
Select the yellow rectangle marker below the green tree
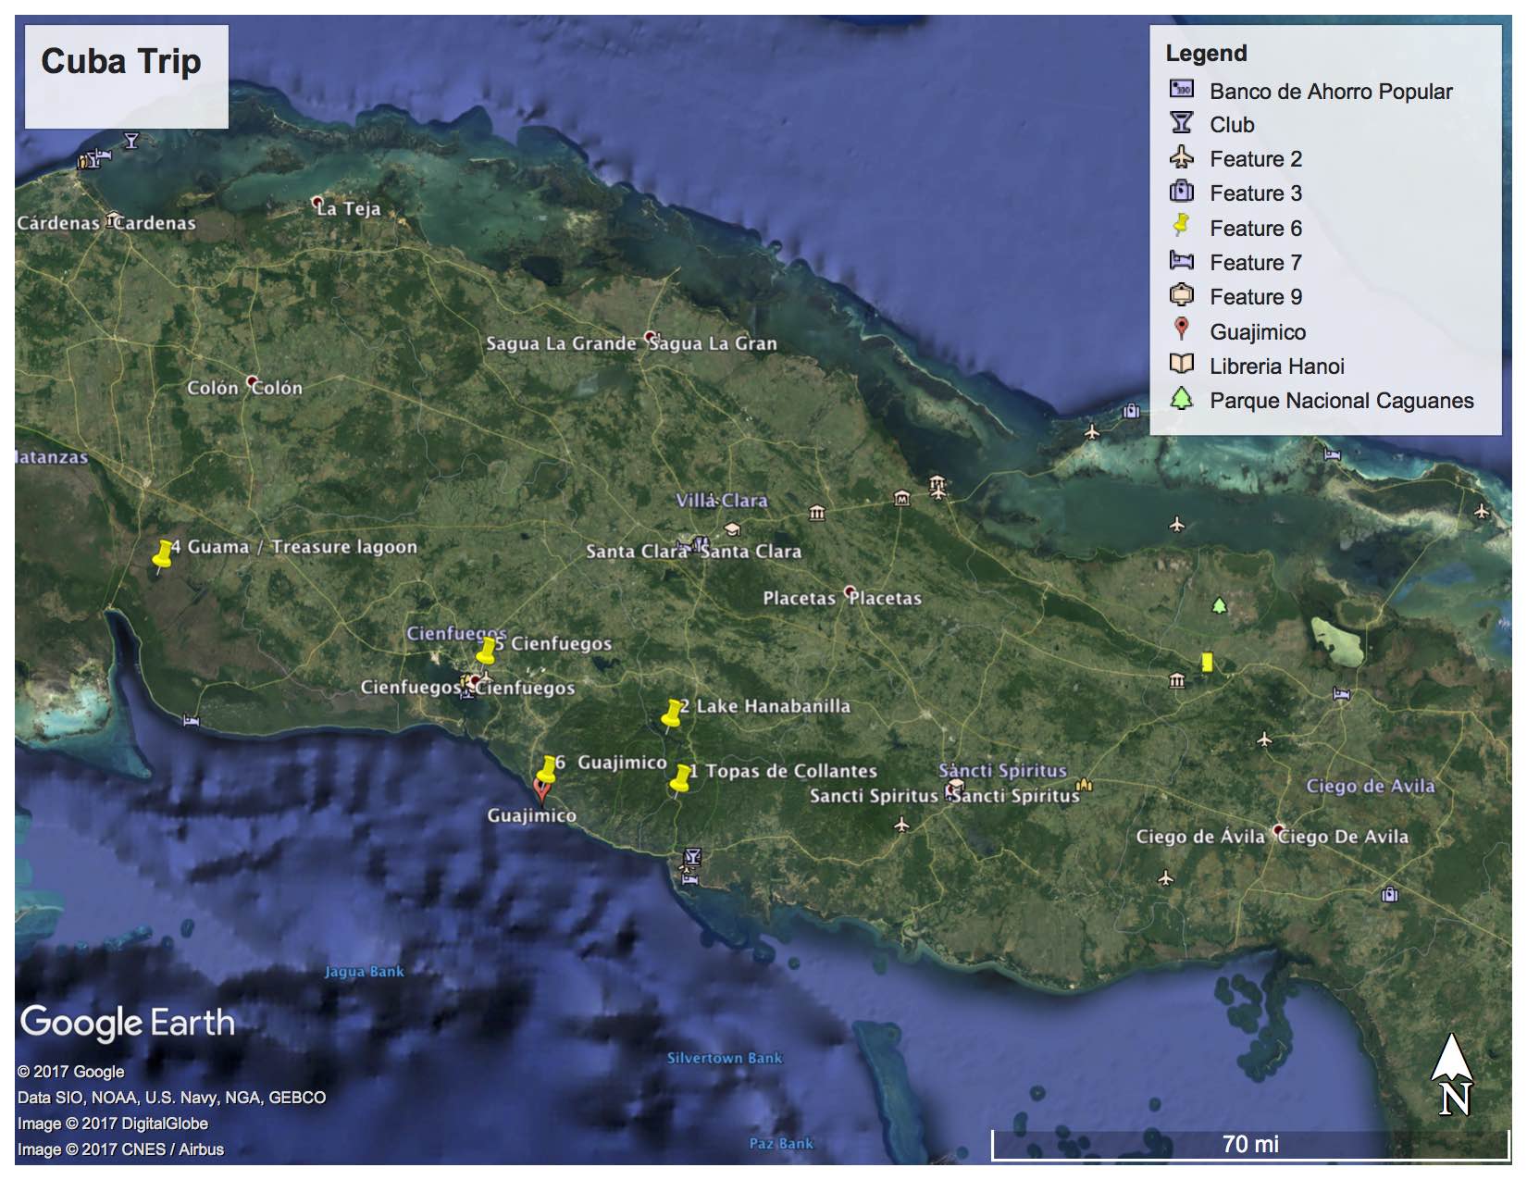point(1207,662)
